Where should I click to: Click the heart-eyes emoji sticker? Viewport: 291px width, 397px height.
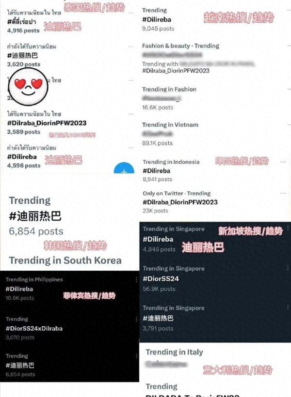28,87
